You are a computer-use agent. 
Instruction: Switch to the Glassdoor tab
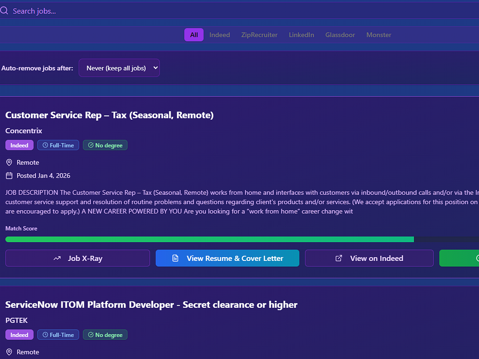pos(340,35)
